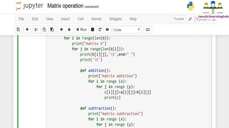Screen dimensions: 229x128
Task: Click the line 'for j in range(len(b[i])):'
Action: [98, 49]
